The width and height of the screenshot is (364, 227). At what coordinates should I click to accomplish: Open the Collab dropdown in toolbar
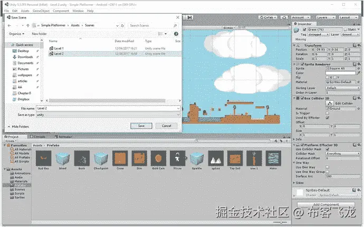tap(268, 17)
